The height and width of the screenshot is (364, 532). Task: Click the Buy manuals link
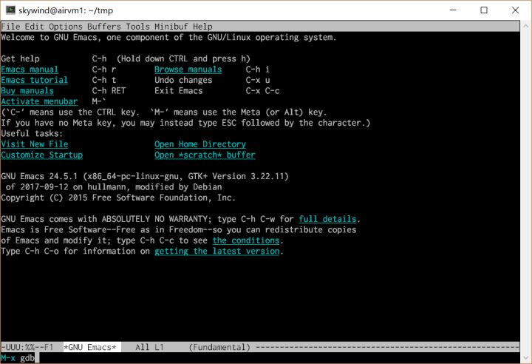pyautogui.click(x=27, y=91)
